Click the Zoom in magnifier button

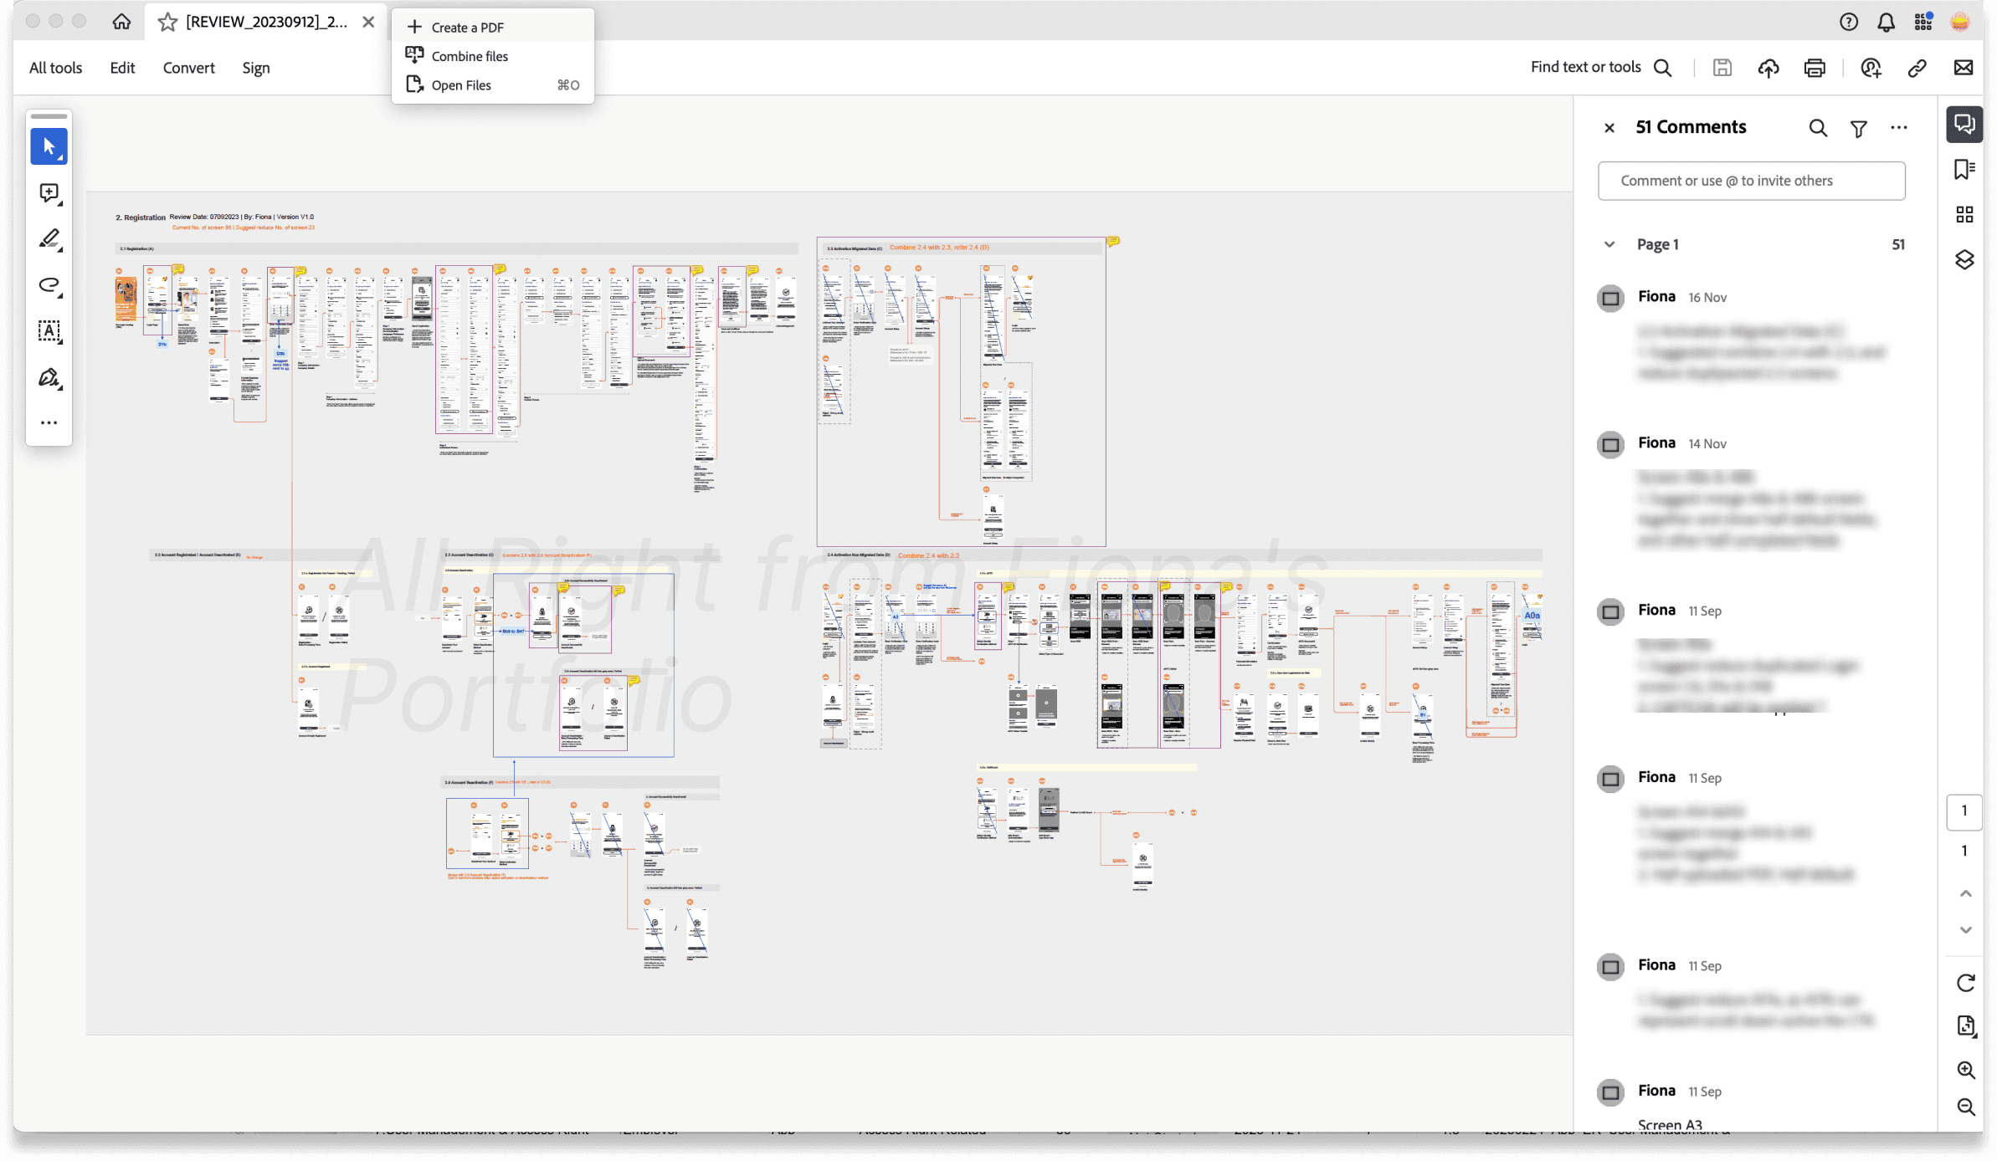[x=1965, y=1070]
